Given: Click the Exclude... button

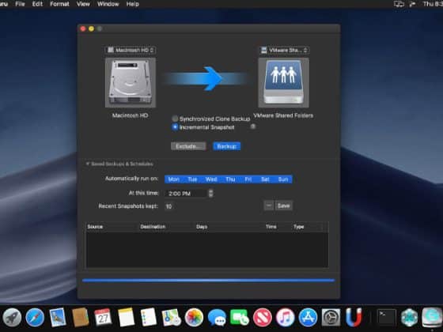Looking at the screenshot, I should [188, 146].
